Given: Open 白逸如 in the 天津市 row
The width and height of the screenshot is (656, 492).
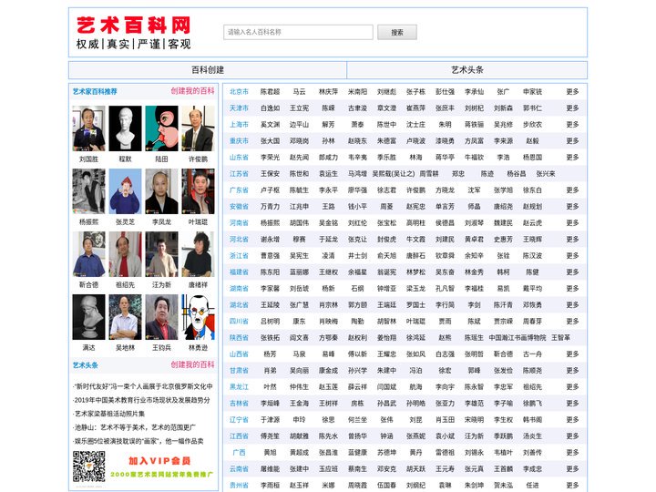Looking at the screenshot, I should [x=270, y=108].
